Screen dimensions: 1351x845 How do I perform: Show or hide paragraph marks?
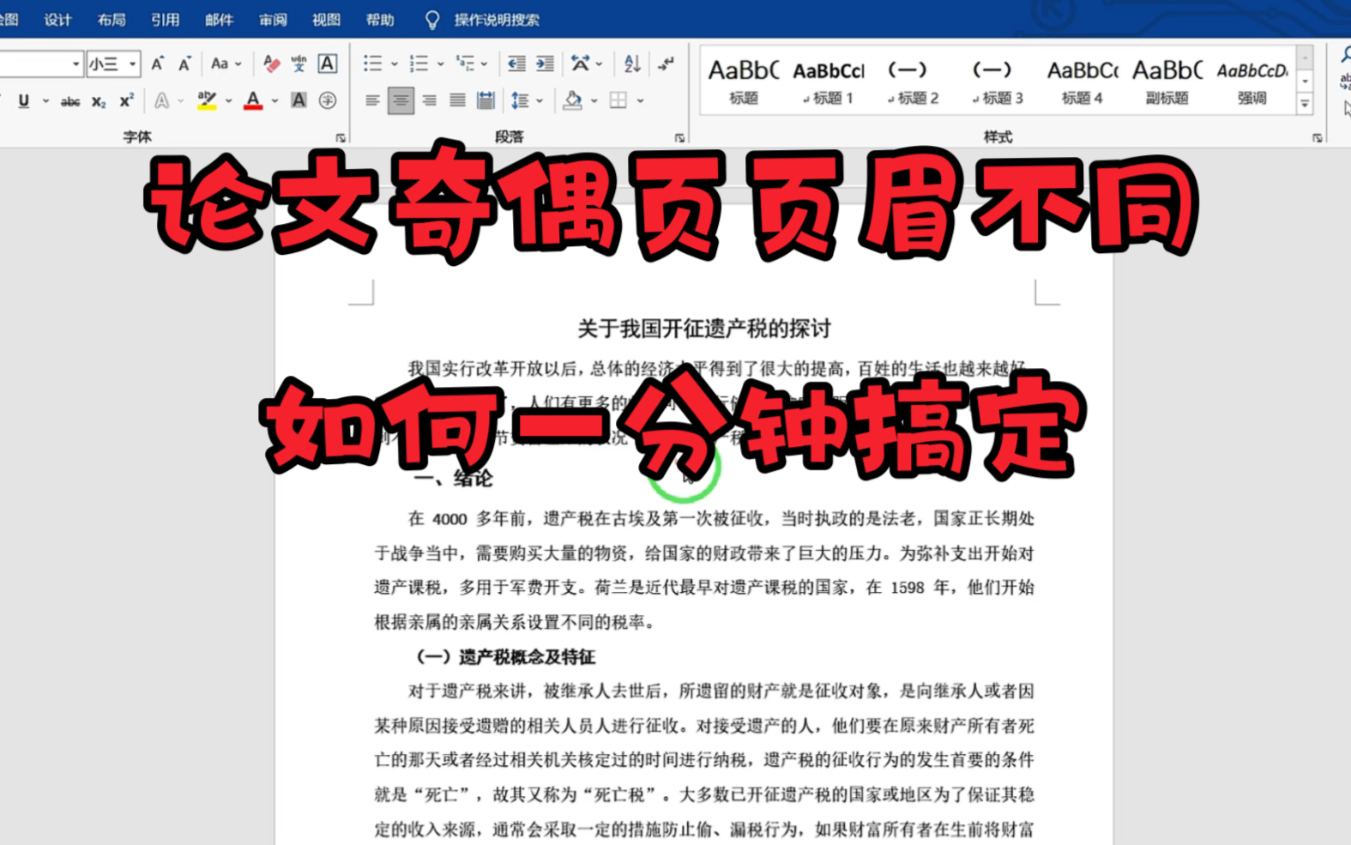[x=666, y=63]
